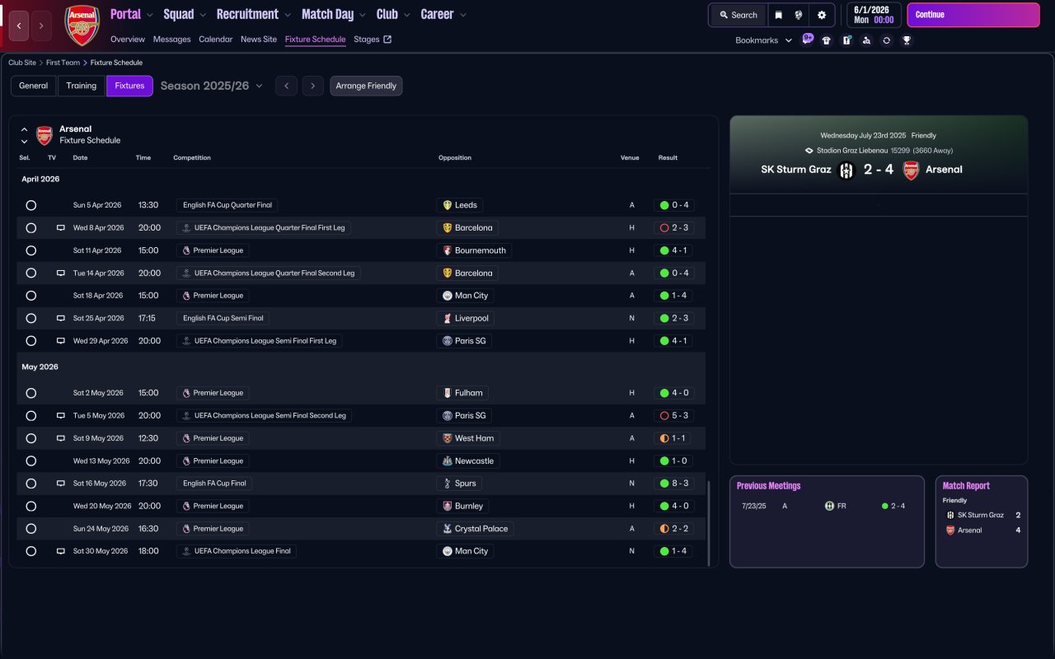Click the scouting search icon in the bookmarks row
The height and width of the screenshot is (659, 1055).
tap(866, 40)
